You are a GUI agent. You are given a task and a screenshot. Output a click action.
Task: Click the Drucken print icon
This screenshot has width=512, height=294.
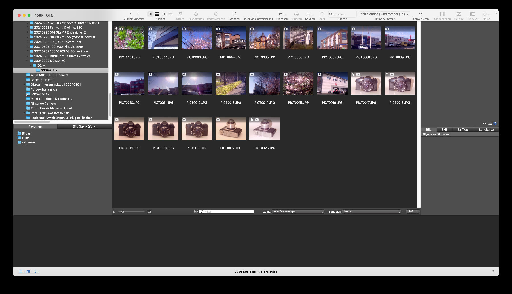pyautogui.click(x=296, y=14)
